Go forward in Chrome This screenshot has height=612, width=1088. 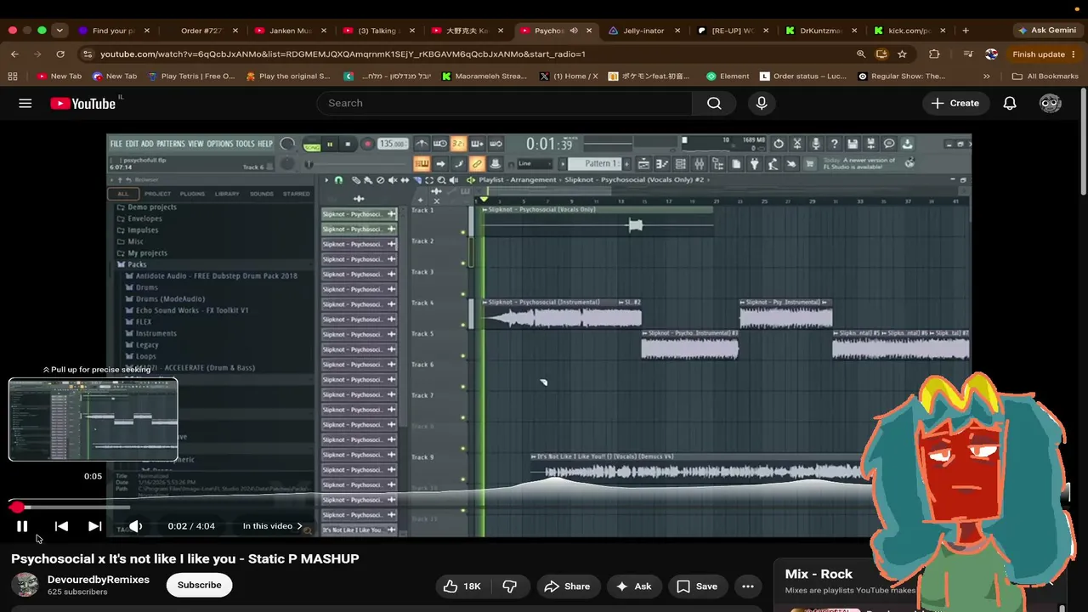pyautogui.click(x=37, y=54)
